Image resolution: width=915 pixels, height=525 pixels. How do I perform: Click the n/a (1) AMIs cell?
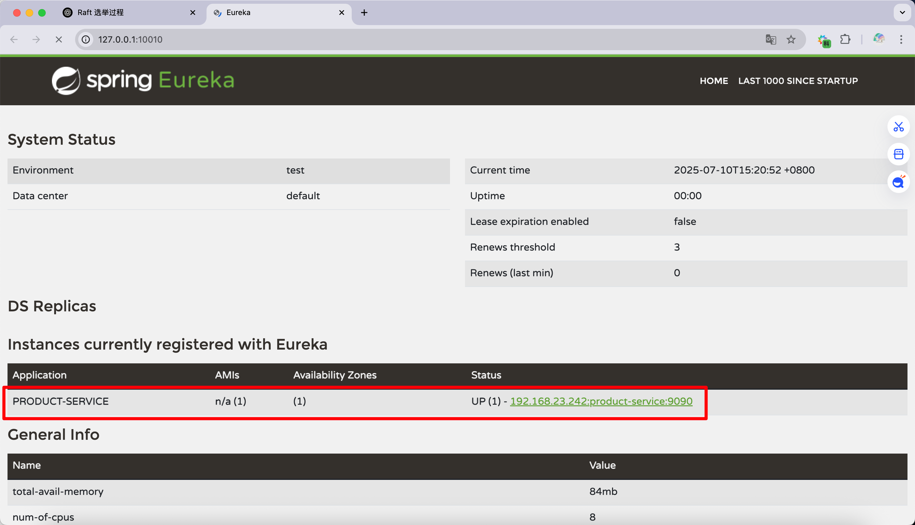pos(230,401)
